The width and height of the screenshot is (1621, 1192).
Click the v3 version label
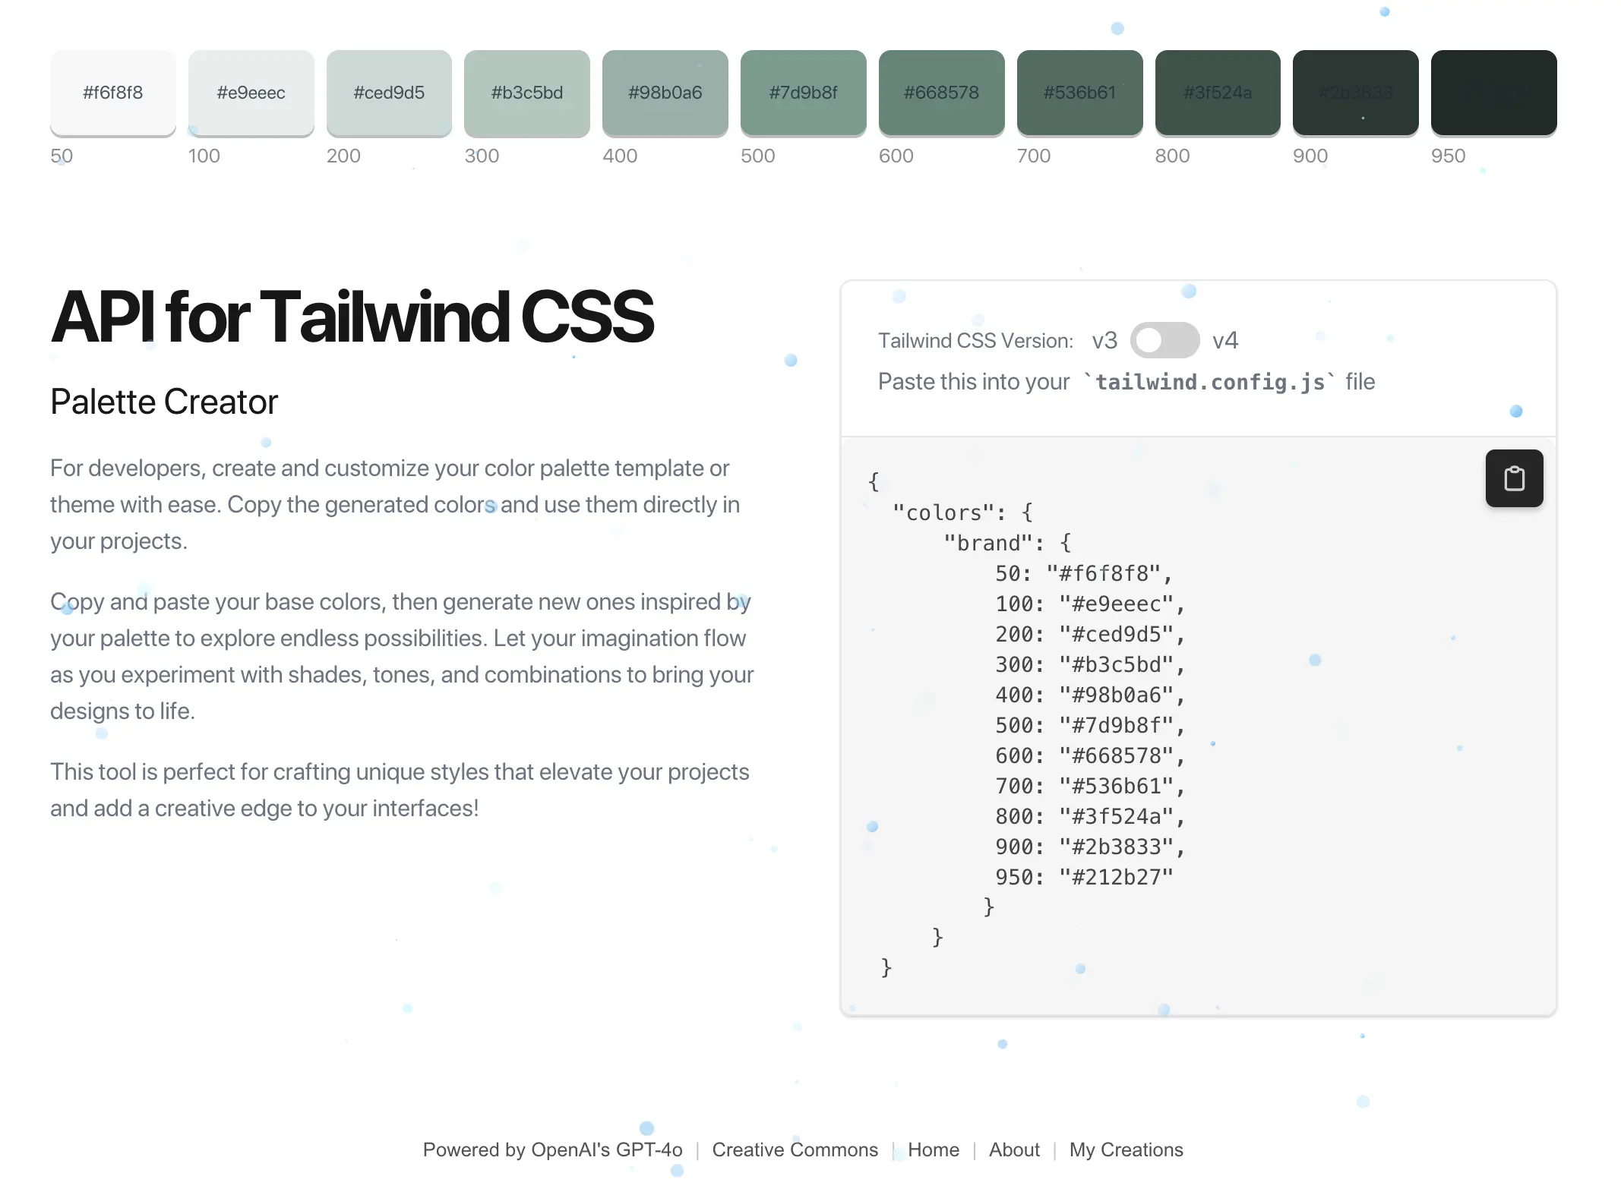tap(1104, 340)
